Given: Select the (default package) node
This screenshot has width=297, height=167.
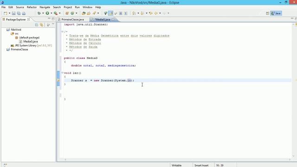Looking at the screenshot, I should tap(29, 38).
